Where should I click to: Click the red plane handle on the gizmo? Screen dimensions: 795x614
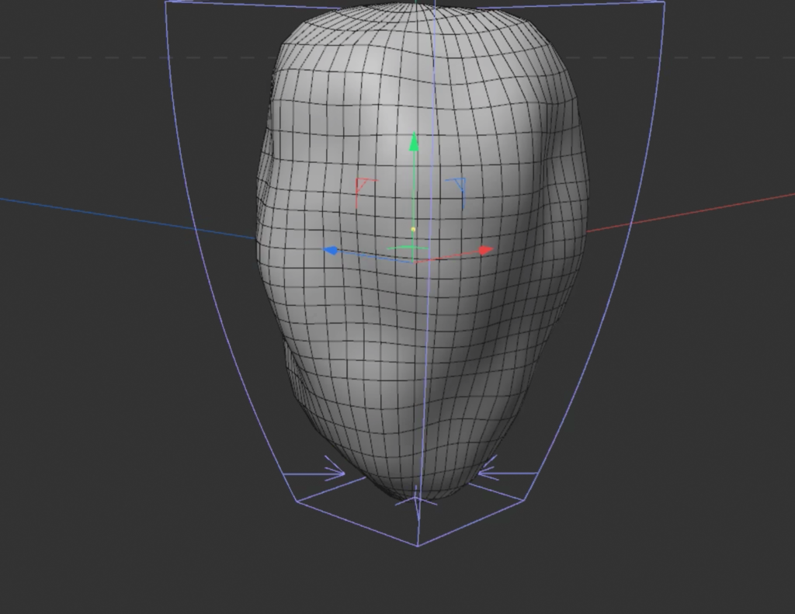tap(363, 187)
